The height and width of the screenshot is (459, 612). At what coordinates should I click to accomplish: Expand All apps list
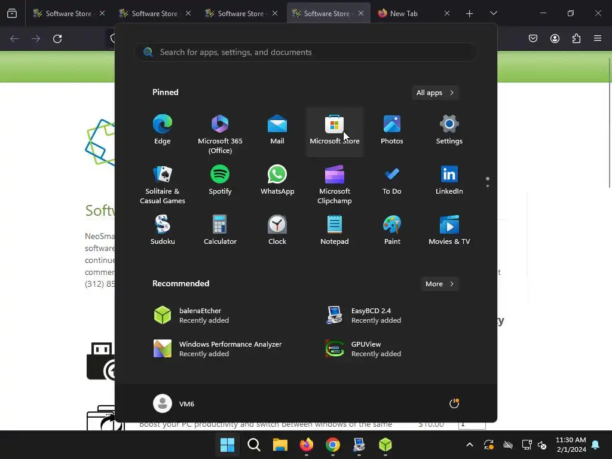pyautogui.click(x=435, y=93)
